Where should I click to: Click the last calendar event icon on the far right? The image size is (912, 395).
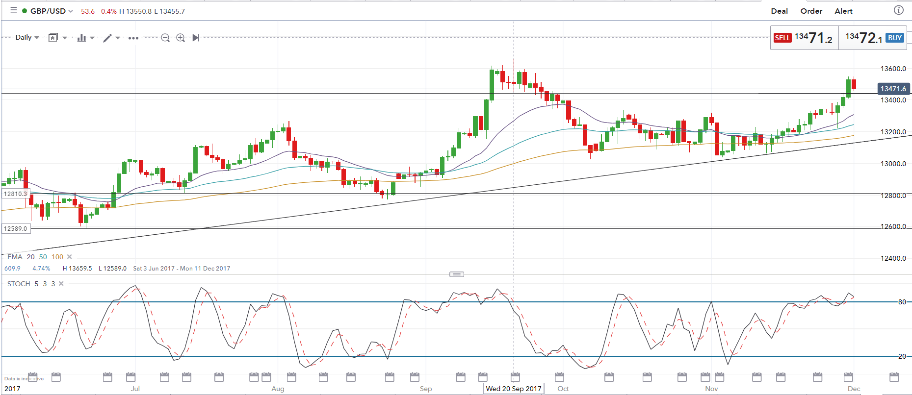coord(894,377)
